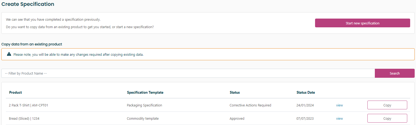Click the 24/01/2024 status date
The height and width of the screenshot is (125, 416).
[305, 105]
